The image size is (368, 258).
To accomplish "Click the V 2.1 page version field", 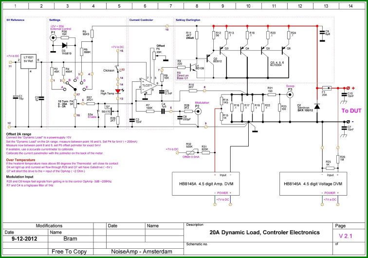I will (346, 236).
